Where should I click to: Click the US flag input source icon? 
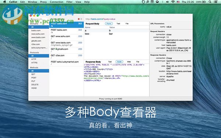pyautogui.click(x=178, y=2)
